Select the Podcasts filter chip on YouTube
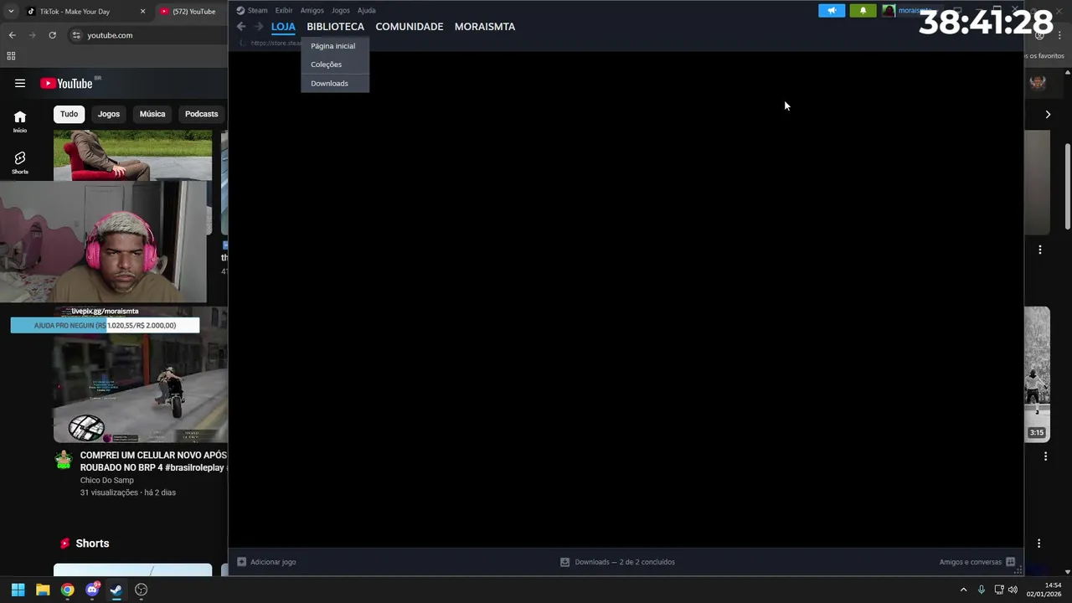This screenshot has height=603, width=1072. 201,114
